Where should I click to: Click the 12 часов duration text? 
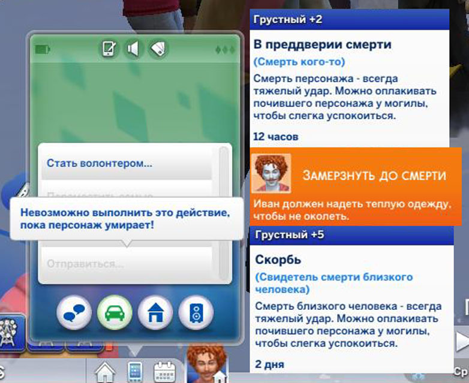(276, 137)
